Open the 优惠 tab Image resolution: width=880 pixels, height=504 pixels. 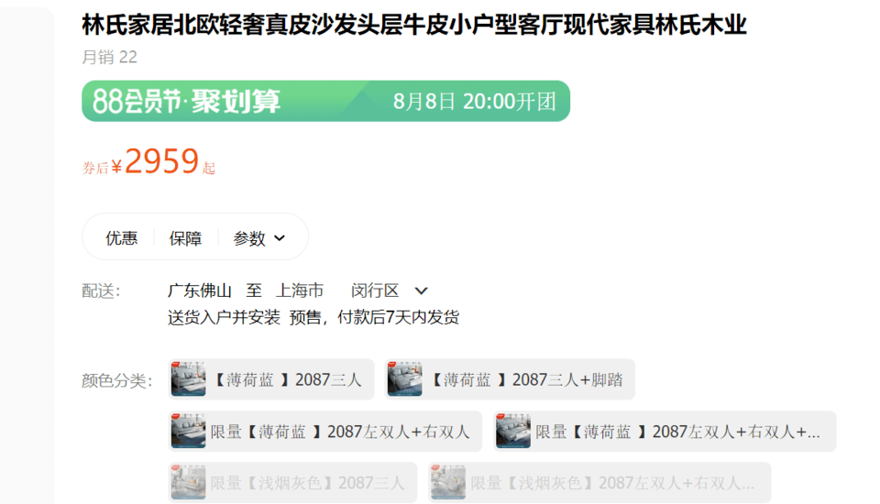tap(121, 238)
